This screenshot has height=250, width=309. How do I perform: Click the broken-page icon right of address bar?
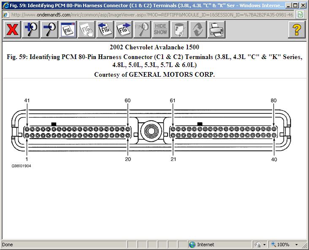pyautogui.click(x=300, y=15)
